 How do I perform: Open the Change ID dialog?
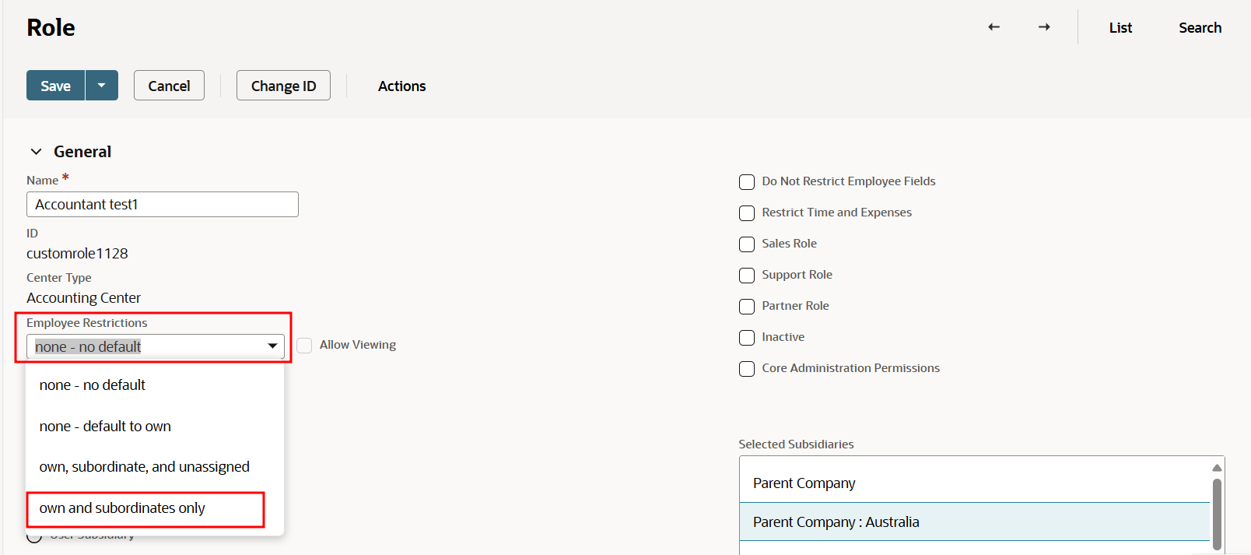pyautogui.click(x=283, y=86)
